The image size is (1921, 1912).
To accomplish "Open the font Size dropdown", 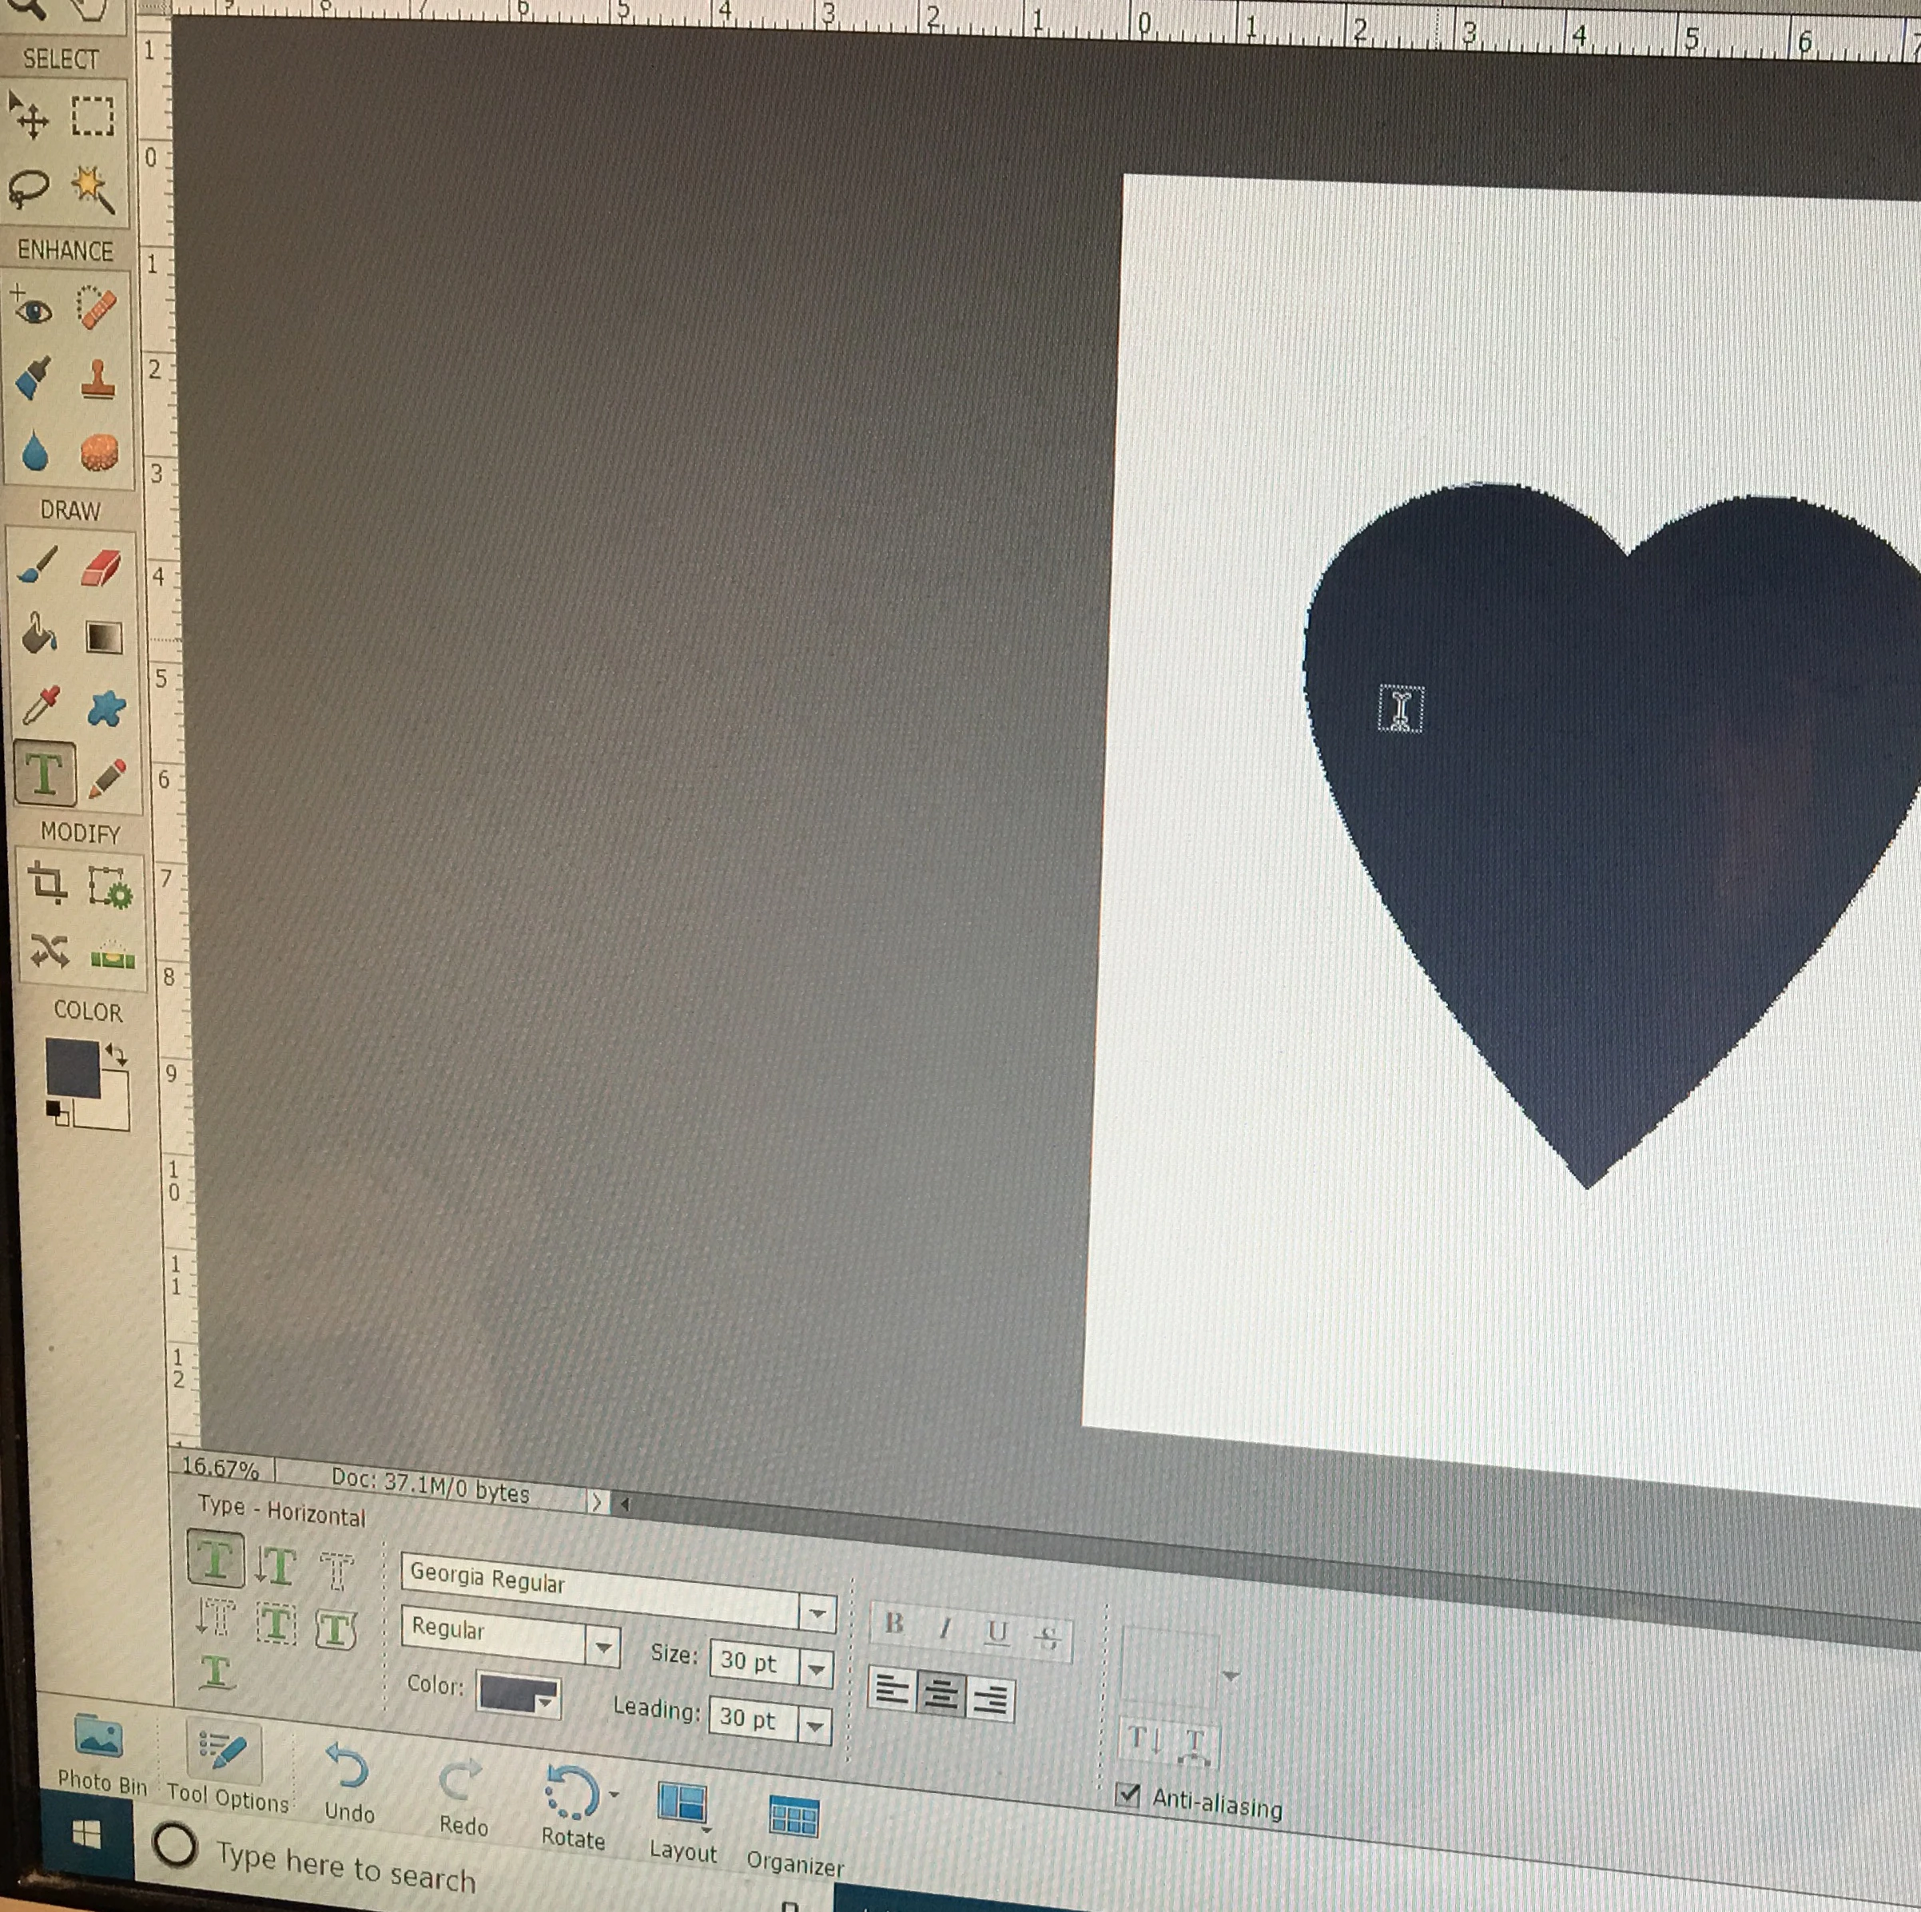I will click(815, 1668).
